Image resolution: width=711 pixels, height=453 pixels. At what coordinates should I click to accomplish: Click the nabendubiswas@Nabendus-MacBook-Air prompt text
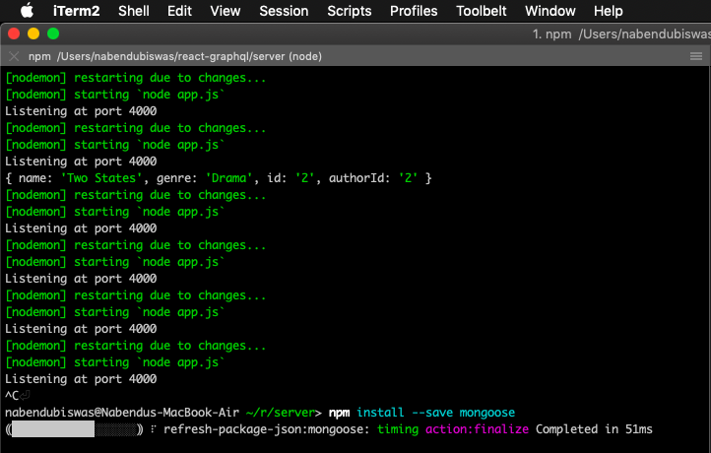(x=122, y=413)
